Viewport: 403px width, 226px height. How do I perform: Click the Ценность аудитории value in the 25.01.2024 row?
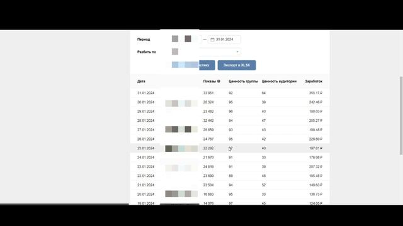click(263, 148)
